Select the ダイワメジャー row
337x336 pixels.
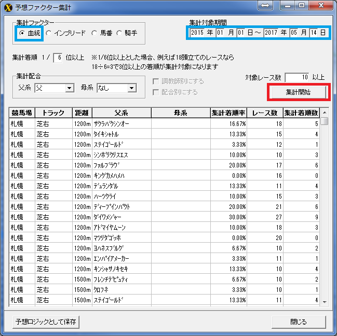164,217
